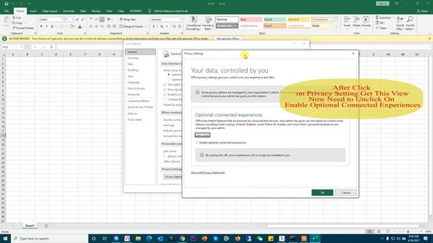Click the Learn more button
Screen dimensions: 433x243
(202, 135)
